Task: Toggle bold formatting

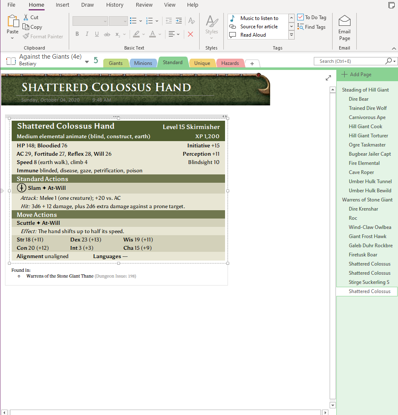Action: pyautogui.click(x=77, y=34)
